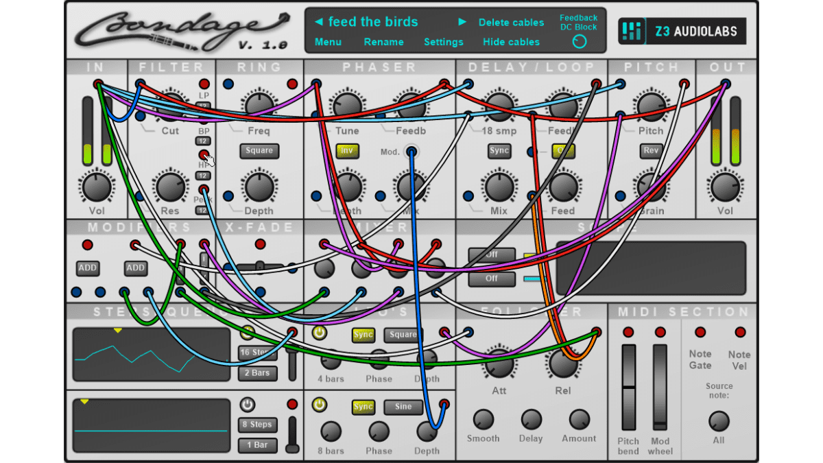The height and width of the screenshot is (463, 823).
Task: Toggle the Delay/Loop Sync button
Action: 499,150
